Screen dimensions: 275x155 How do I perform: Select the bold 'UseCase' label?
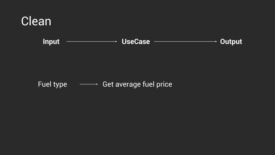[136, 42]
